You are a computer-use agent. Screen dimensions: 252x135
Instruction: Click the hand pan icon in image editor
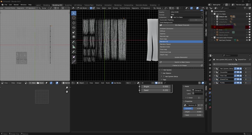click(x=67, y=91)
